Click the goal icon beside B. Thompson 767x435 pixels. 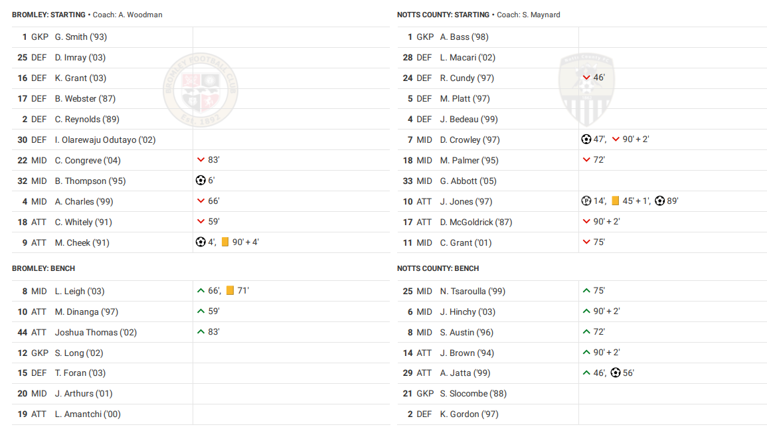coord(201,181)
